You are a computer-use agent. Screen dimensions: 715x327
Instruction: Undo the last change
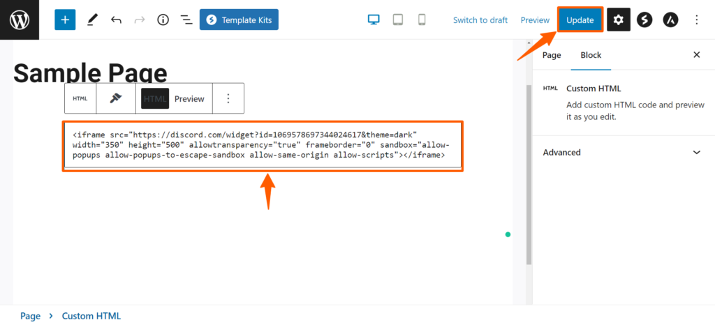pos(116,20)
